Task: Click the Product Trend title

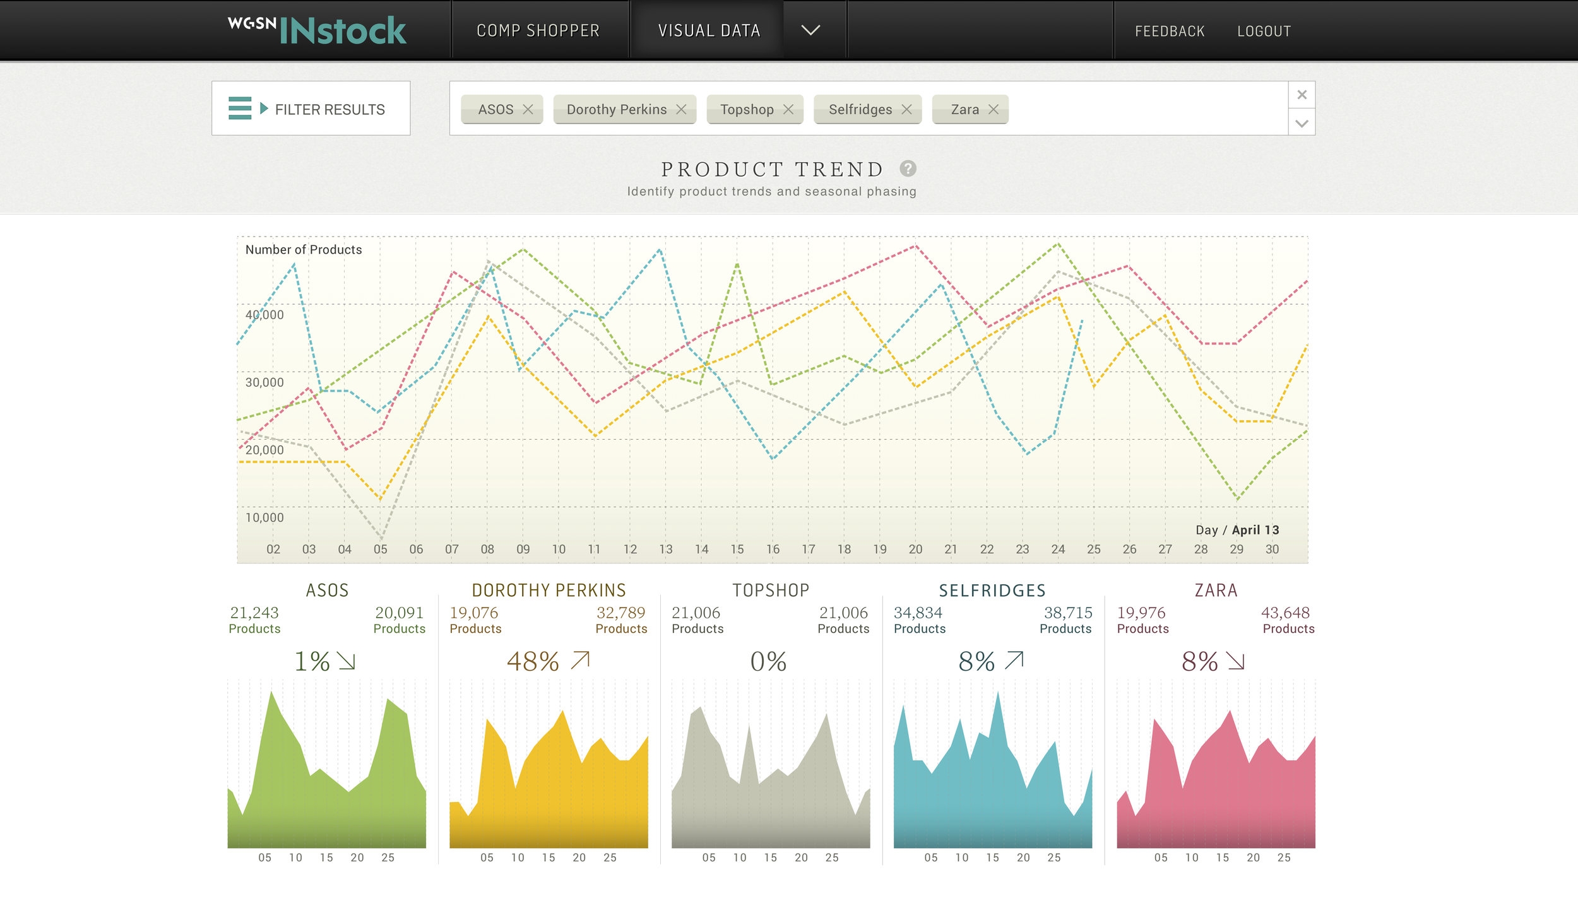Action: coord(772,169)
